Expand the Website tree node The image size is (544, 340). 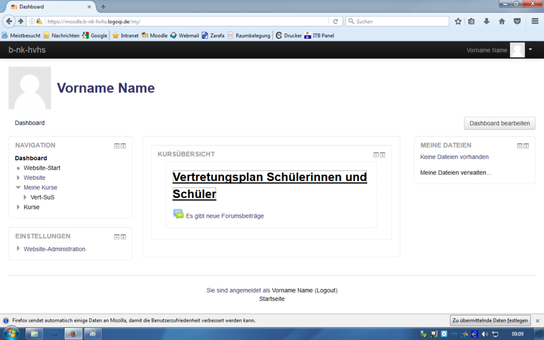[x=19, y=177]
